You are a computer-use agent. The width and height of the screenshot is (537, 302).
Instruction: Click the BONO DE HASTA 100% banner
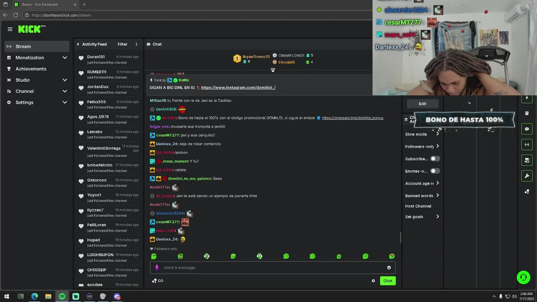coord(464,120)
